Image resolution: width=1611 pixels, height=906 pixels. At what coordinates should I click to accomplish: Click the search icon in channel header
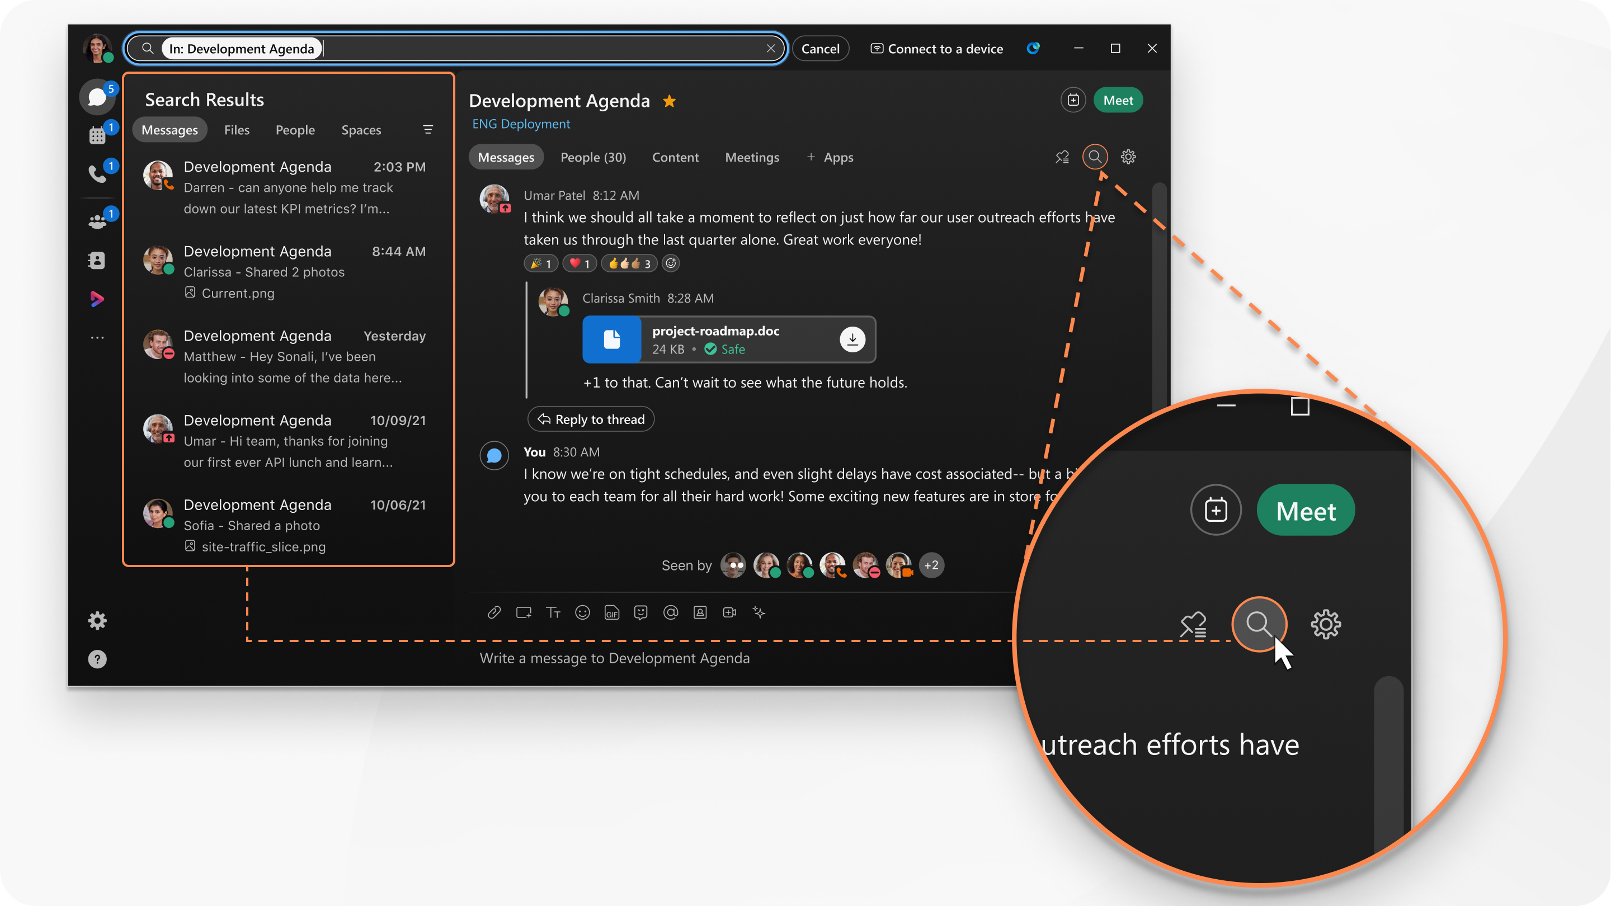tap(1094, 157)
